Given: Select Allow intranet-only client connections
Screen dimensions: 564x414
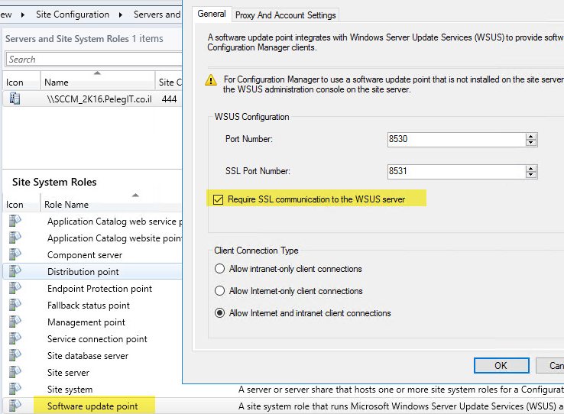Looking at the screenshot, I should (219, 269).
